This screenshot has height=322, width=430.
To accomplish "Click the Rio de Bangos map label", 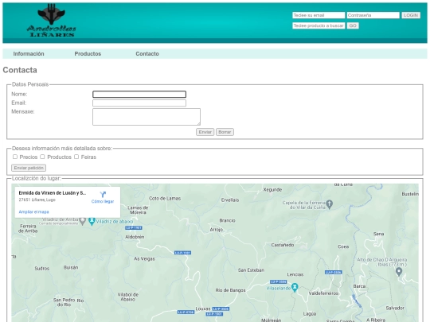I will [x=230, y=290].
